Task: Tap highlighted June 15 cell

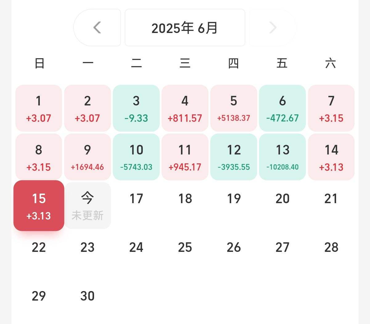Action: coord(39,206)
